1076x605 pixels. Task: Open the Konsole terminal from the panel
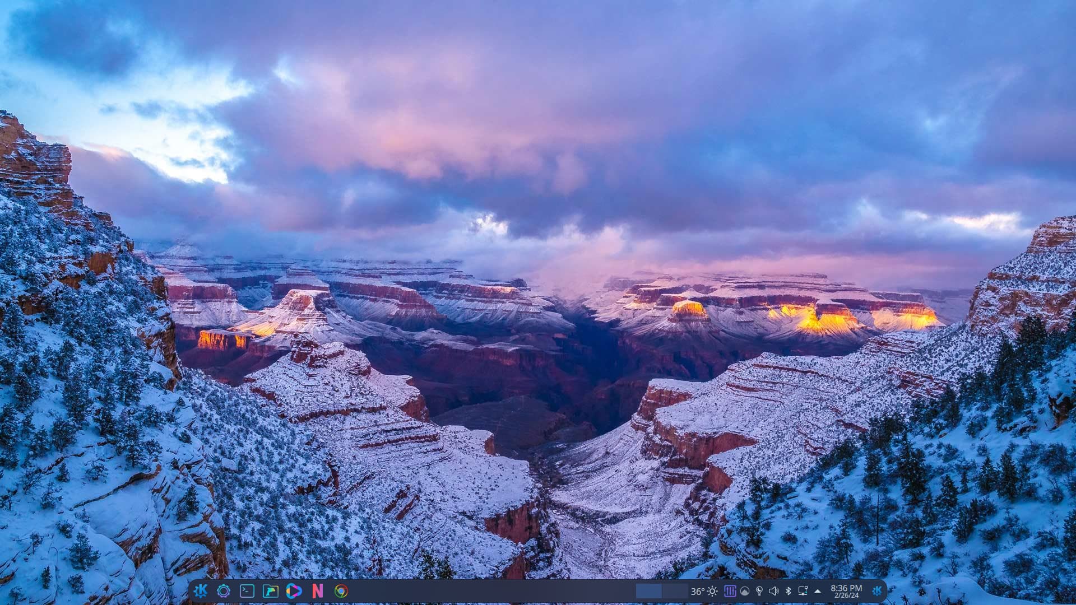coord(247,590)
